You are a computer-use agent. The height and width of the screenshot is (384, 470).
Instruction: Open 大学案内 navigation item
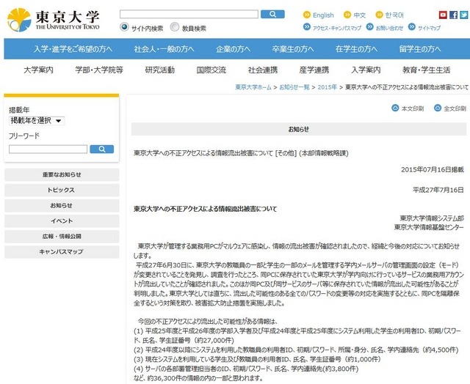click(38, 70)
